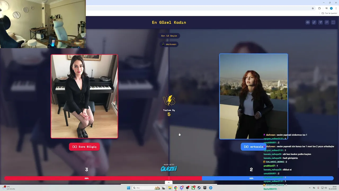Click the red side vote count 3

tap(86, 170)
